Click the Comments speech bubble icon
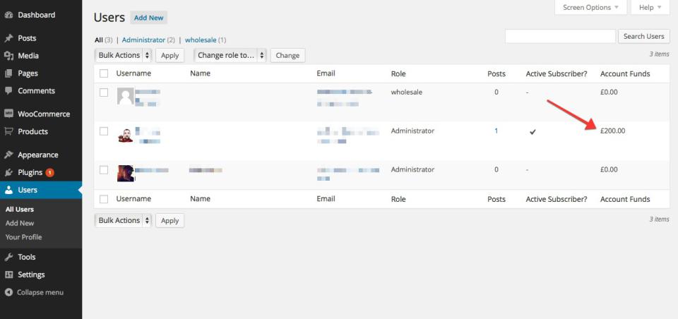678x319 pixels. pos(8,91)
